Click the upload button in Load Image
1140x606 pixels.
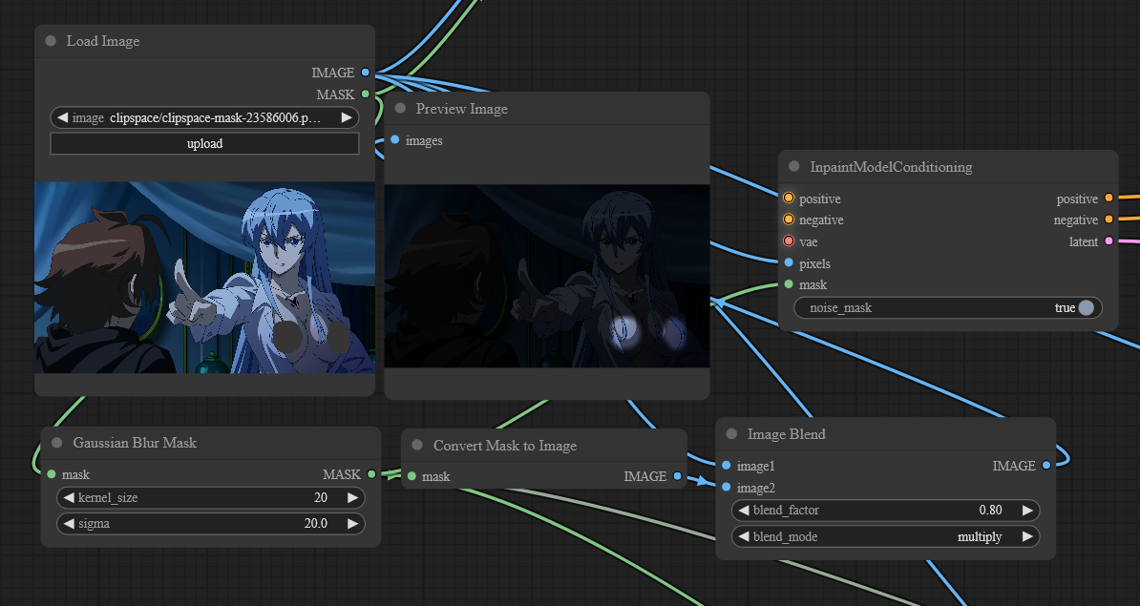(x=204, y=143)
